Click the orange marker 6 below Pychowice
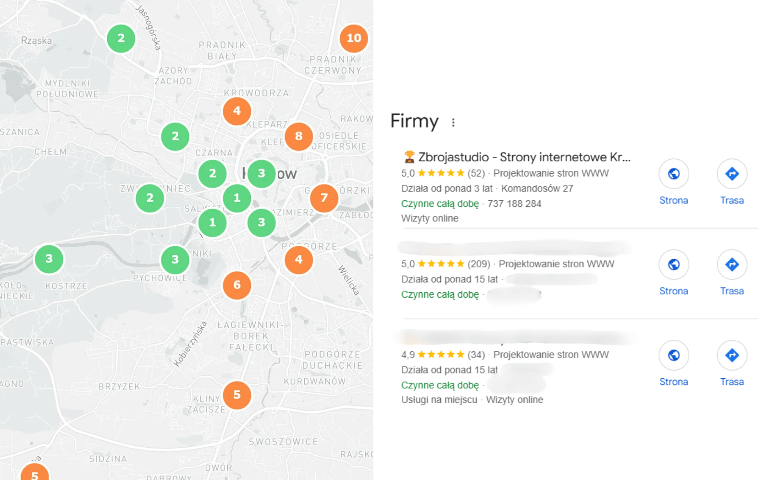The width and height of the screenshot is (769, 480). [237, 285]
